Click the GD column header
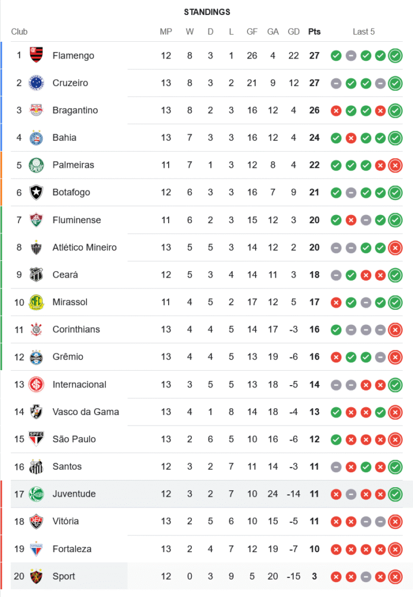The image size is (413, 597). [293, 32]
